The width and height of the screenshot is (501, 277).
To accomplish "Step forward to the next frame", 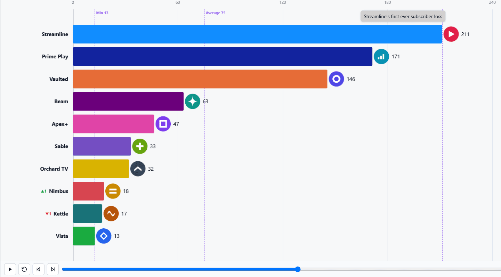I will tap(53, 269).
